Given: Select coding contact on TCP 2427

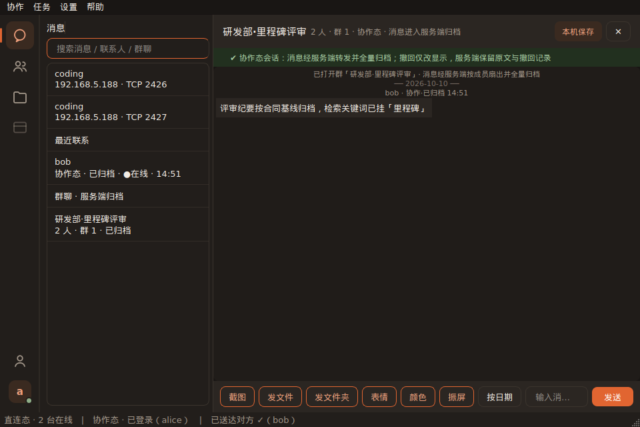Looking at the screenshot, I should (128, 112).
